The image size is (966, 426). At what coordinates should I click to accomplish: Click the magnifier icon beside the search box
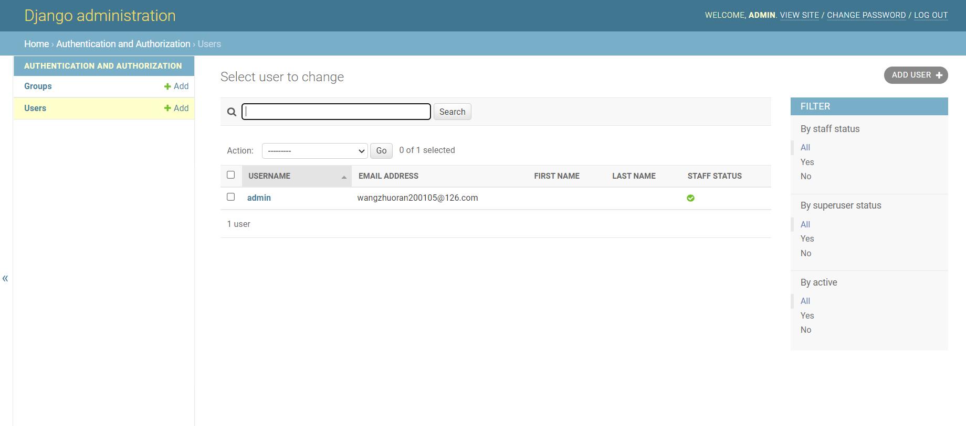[x=232, y=112]
